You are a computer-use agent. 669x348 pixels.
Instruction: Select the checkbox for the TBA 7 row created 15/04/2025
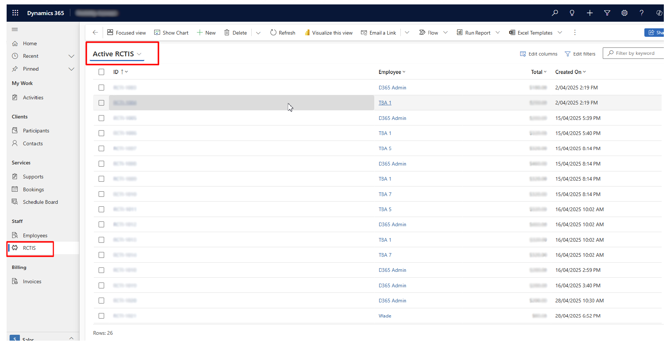(101, 194)
